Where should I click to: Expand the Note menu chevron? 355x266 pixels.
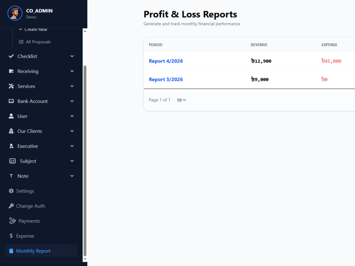pyautogui.click(x=72, y=176)
